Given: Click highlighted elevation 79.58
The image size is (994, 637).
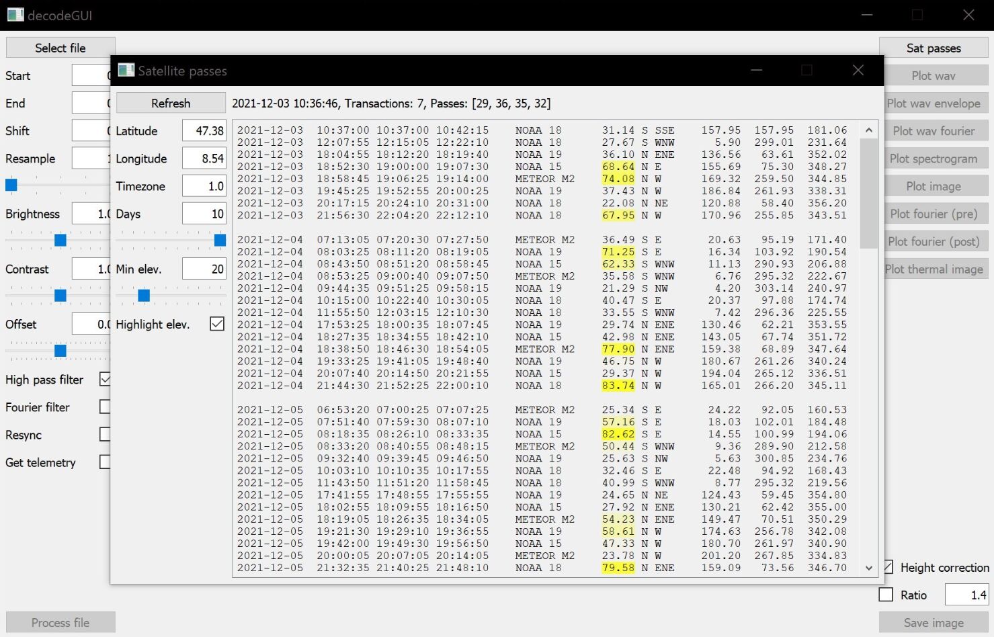Looking at the screenshot, I should pyautogui.click(x=618, y=568).
